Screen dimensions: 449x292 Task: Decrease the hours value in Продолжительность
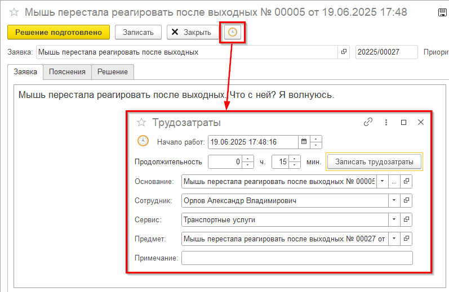[248, 165]
